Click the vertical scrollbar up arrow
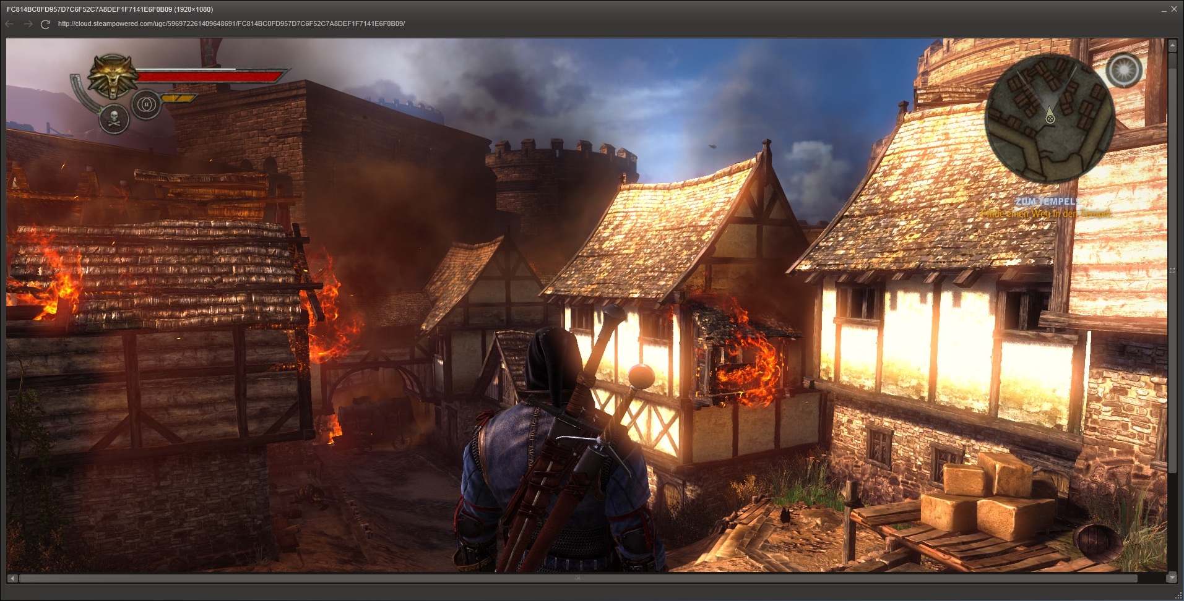The image size is (1184, 601). [x=1172, y=46]
